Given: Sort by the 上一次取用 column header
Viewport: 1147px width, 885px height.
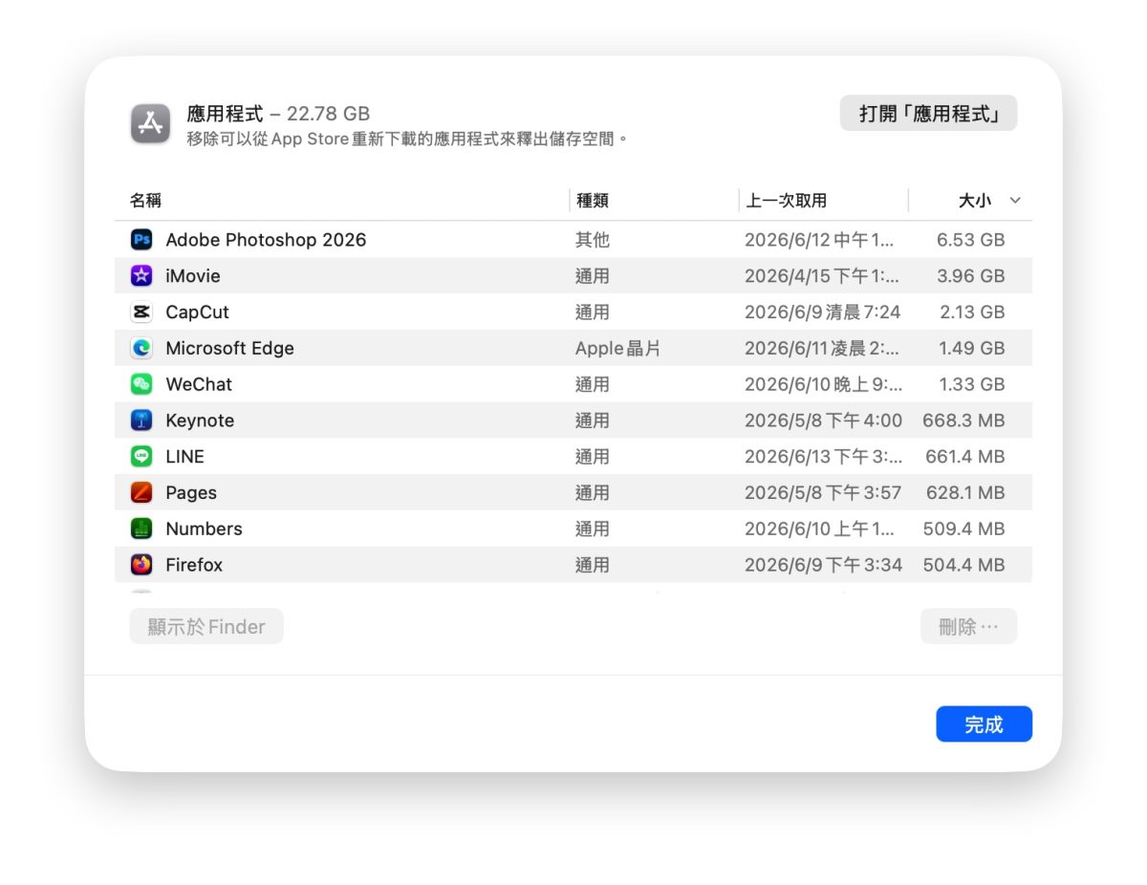Looking at the screenshot, I should click(787, 201).
